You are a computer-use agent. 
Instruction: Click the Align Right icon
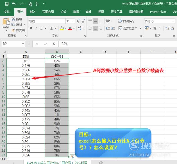point(100,28)
